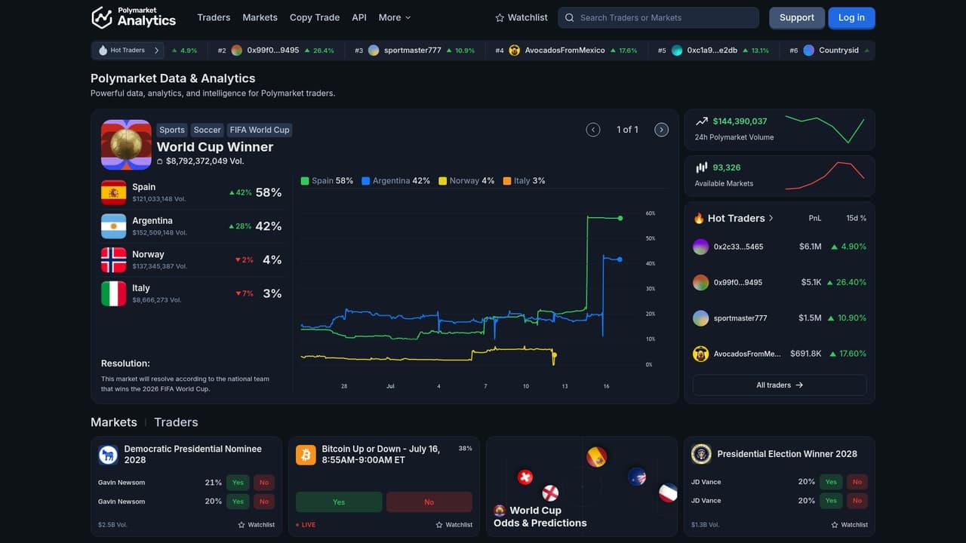Open the 24h Polymarket Volume card
The width and height of the screenshot is (966, 543).
click(780, 130)
